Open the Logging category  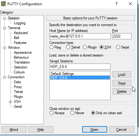coord(20,23)
